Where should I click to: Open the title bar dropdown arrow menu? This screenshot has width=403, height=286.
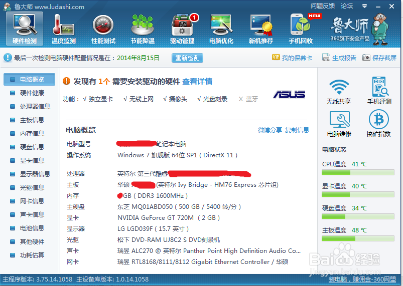(364, 6)
